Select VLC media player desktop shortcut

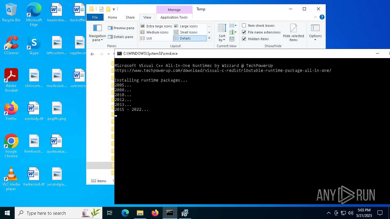click(11, 179)
